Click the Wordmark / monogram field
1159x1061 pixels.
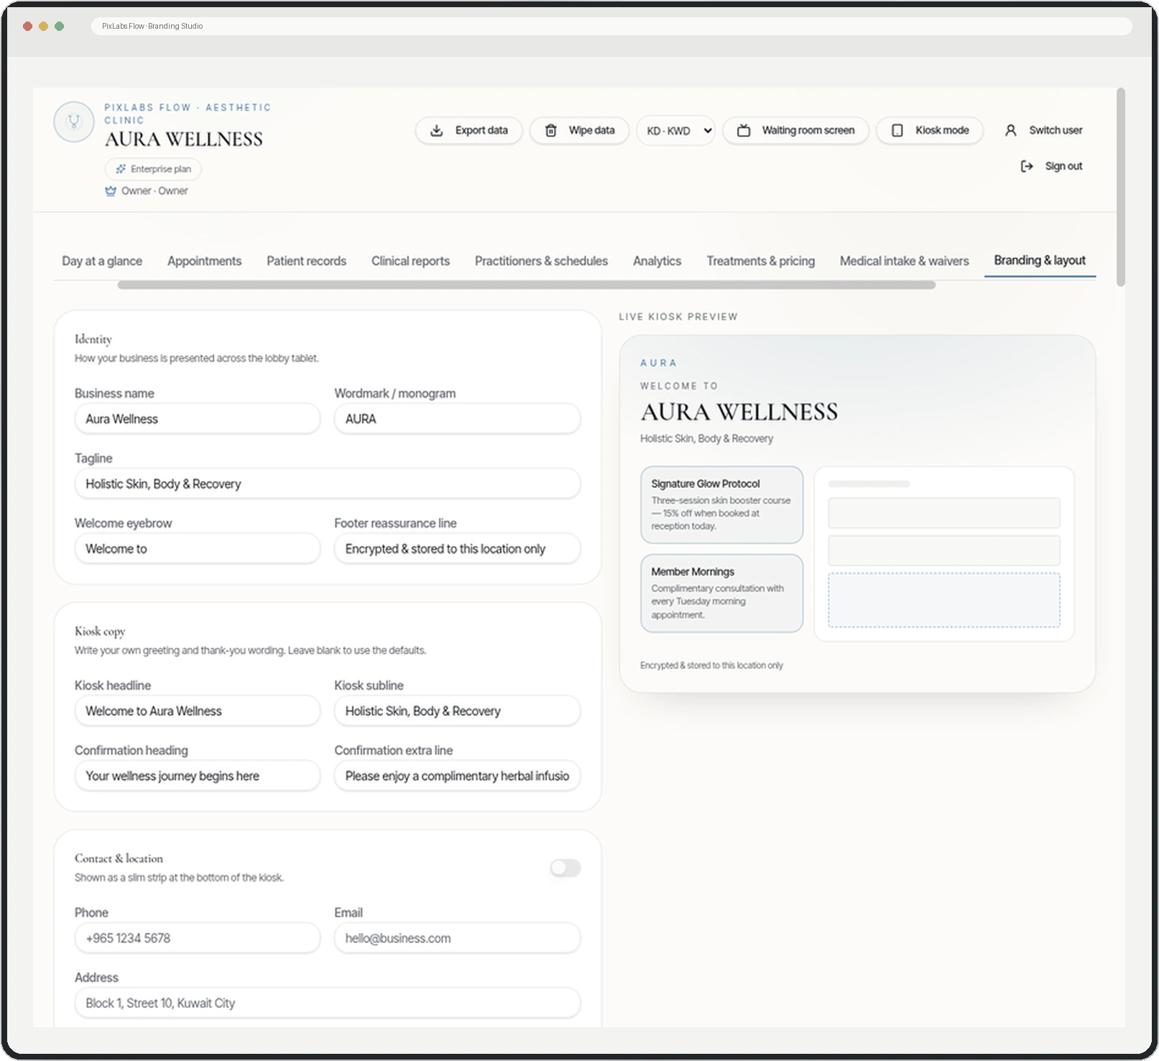coord(457,419)
